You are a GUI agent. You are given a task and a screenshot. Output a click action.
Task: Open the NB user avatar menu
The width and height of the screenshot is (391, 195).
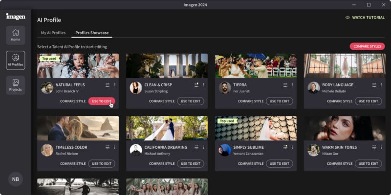point(16,179)
